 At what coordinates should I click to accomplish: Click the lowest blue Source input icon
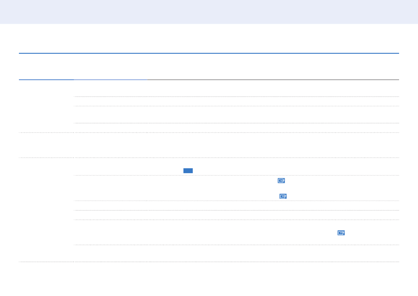341,233
